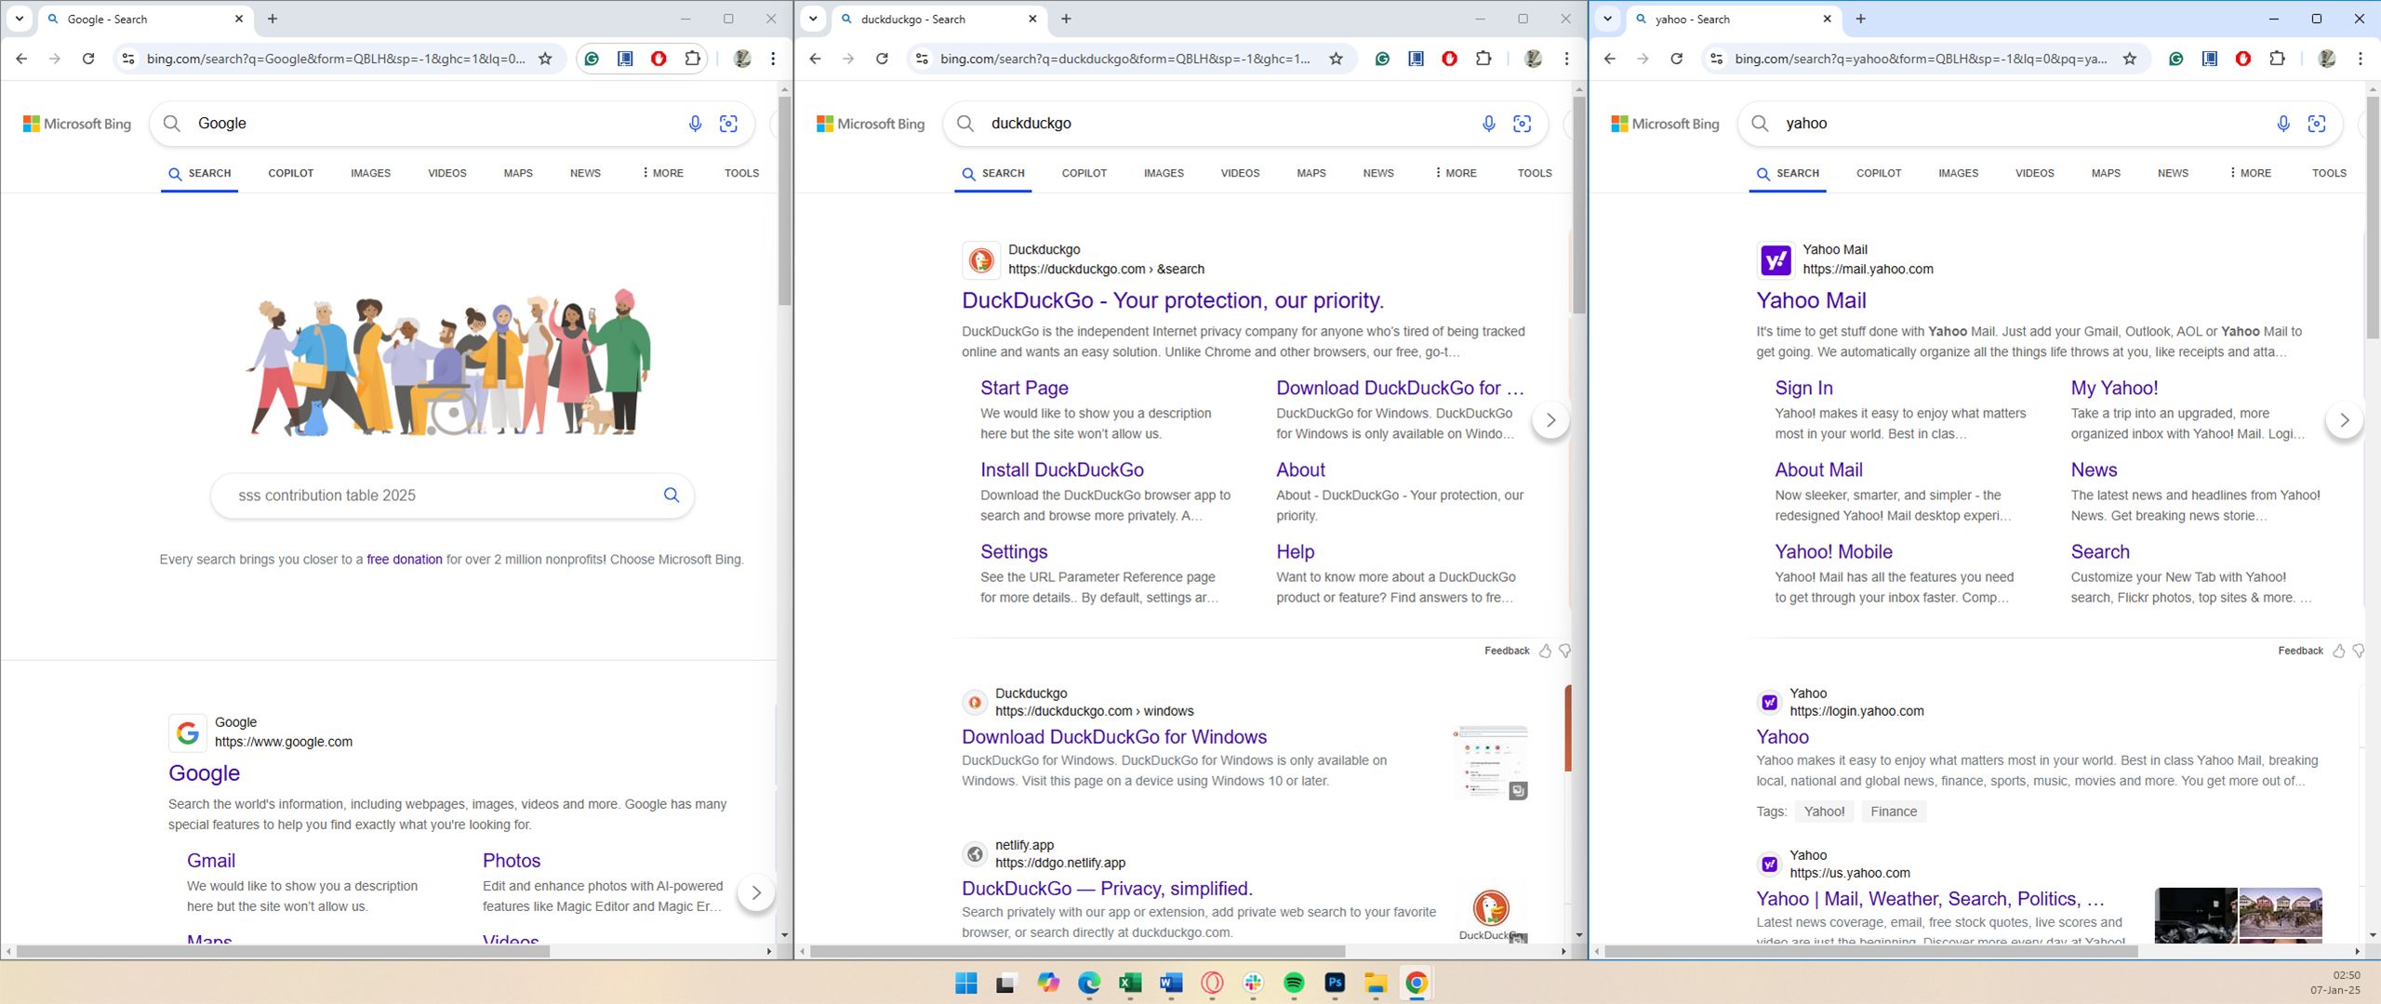The width and height of the screenshot is (2381, 1004).
Task: Click the Microsoft Bing logo in Google window
Action: click(77, 124)
